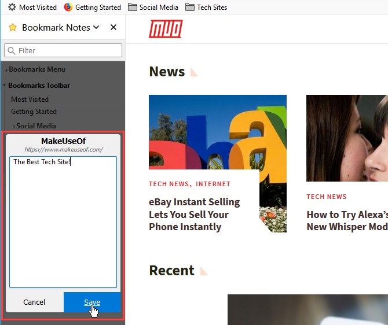Screen dimensions: 388x325
Task: Click the Firefox icon beside Getting Started
Action: (68, 8)
